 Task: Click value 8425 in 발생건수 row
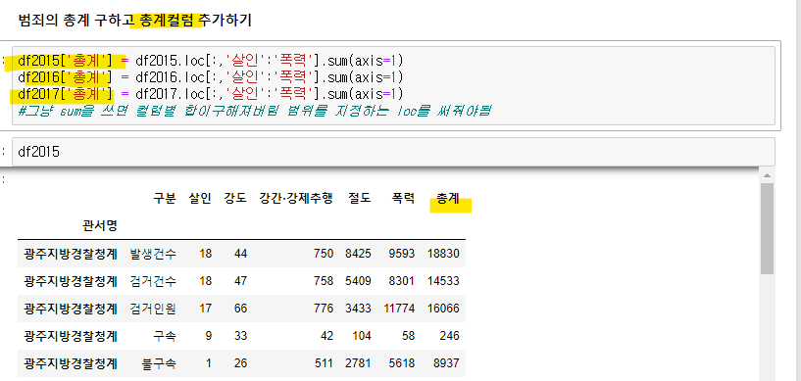tap(359, 254)
